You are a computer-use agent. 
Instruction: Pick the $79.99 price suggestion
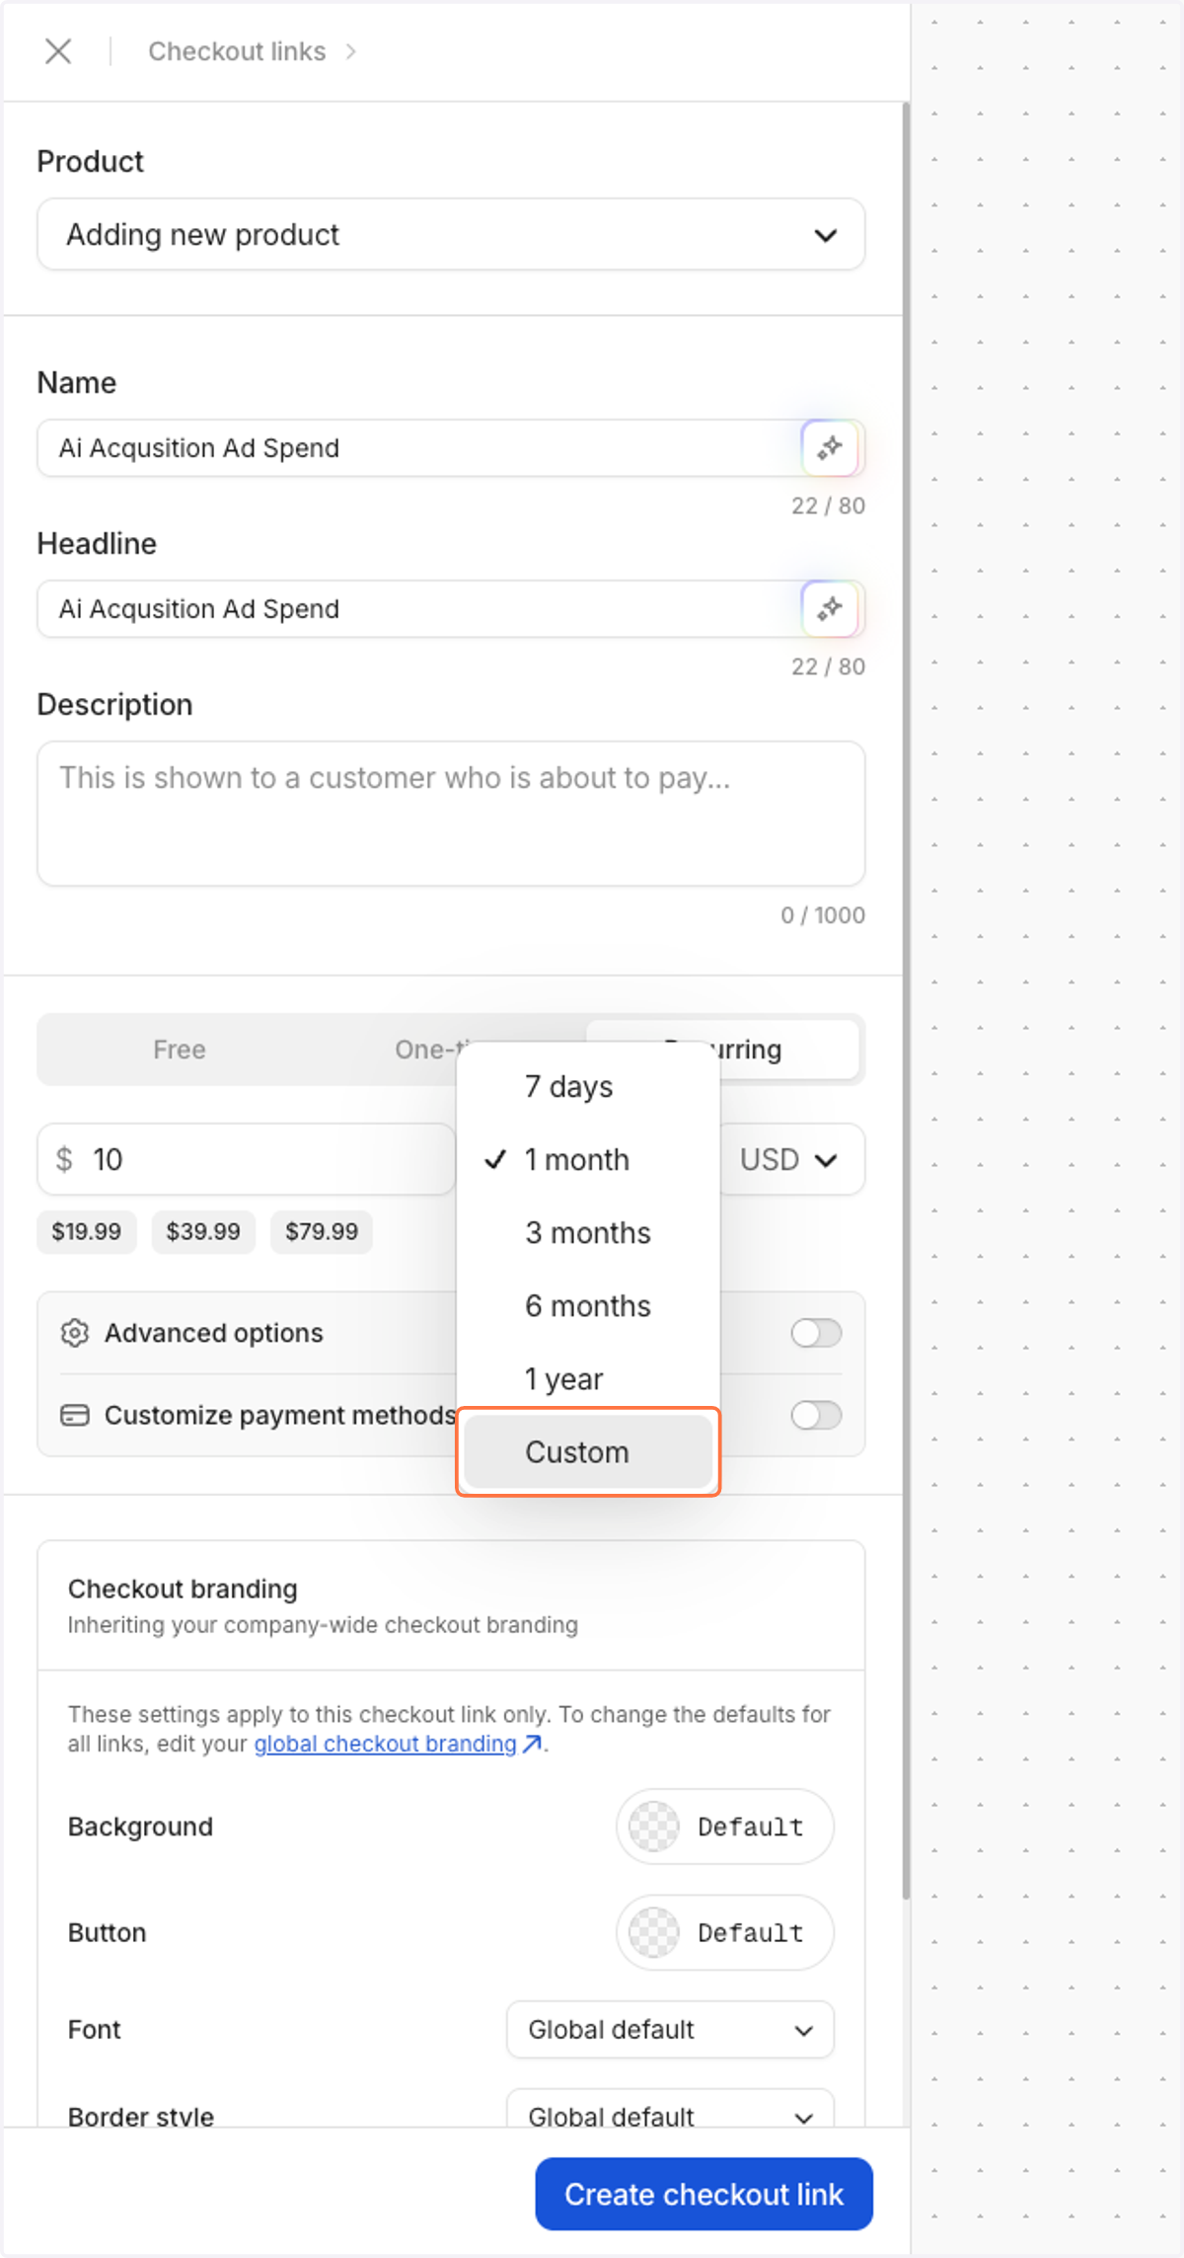tap(322, 1231)
